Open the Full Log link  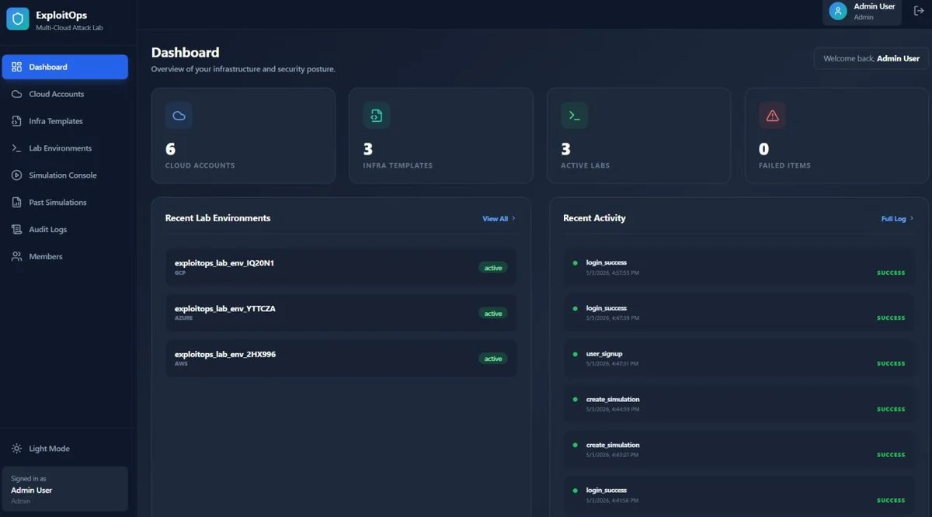click(897, 219)
